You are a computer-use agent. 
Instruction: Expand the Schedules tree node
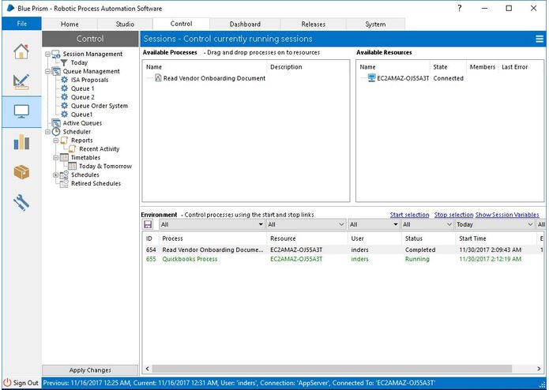[55, 175]
